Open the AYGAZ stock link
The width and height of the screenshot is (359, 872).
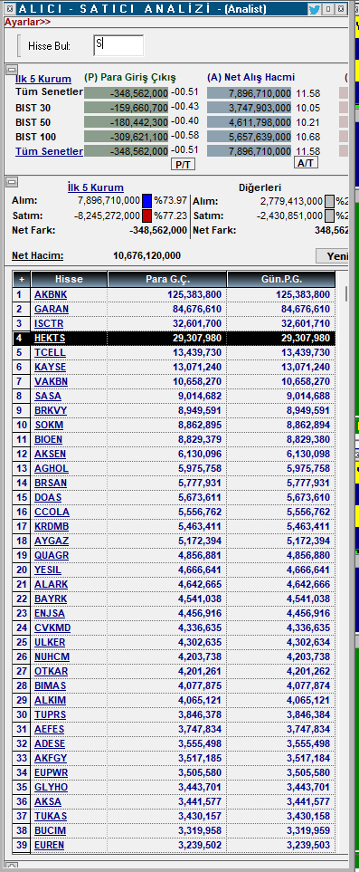pos(51,541)
